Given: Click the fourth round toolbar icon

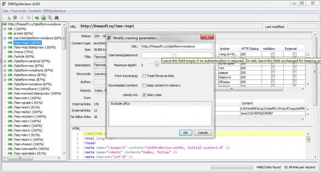Looking at the screenshot, I should point(28,18).
